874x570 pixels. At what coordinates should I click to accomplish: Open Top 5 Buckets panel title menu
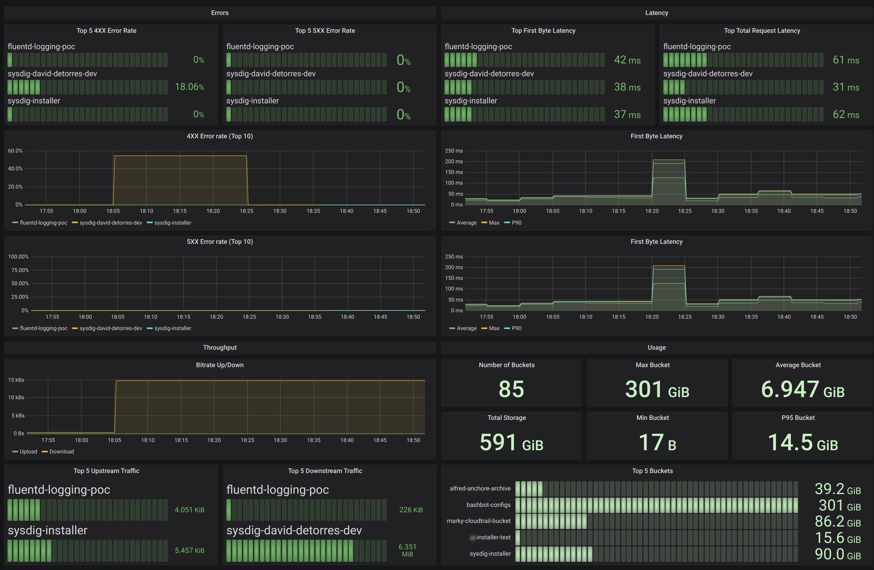(x=652, y=471)
